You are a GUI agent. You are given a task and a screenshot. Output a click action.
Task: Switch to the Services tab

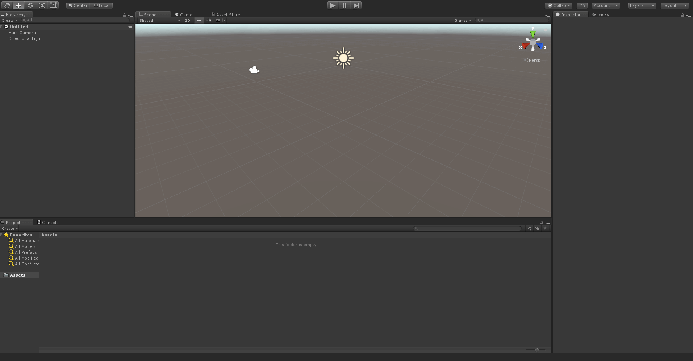coord(600,14)
